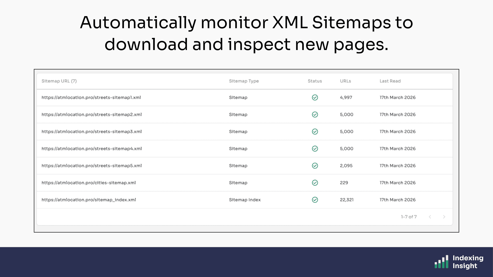Click the 1-7 of 7 pagination text
The height and width of the screenshot is (277, 493).
(409, 217)
